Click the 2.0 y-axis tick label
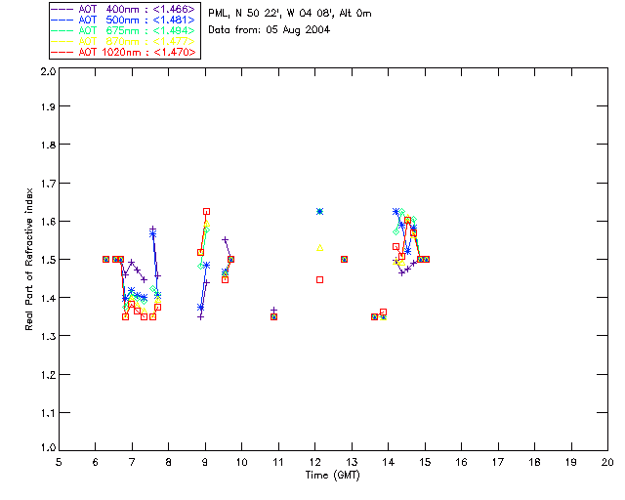This screenshot has height=500, width=625. coord(48,71)
